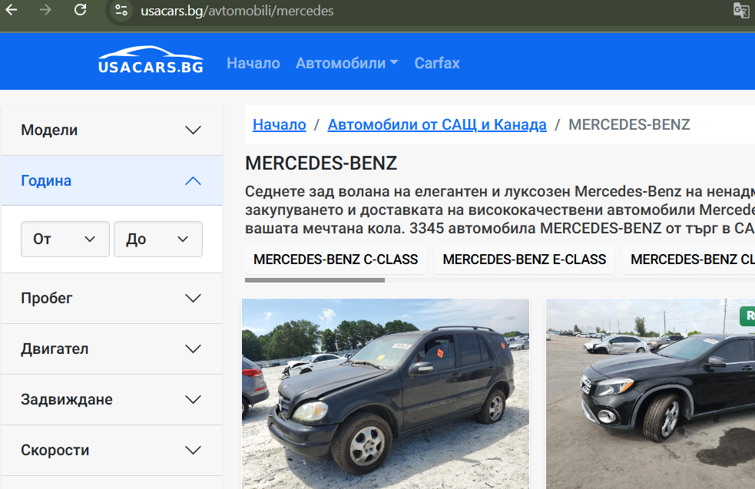Screen dimensions: 755x489
Task: Open the Carfax navigation item
Action: tap(437, 63)
